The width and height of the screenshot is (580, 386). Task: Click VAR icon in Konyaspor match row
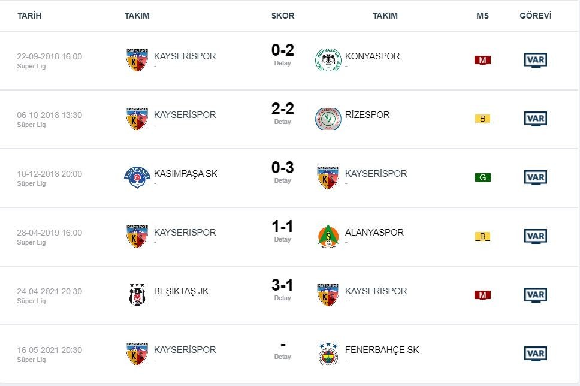pyautogui.click(x=535, y=60)
